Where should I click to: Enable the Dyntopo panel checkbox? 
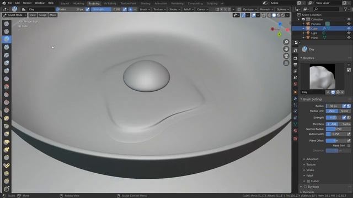tap(305, 187)
